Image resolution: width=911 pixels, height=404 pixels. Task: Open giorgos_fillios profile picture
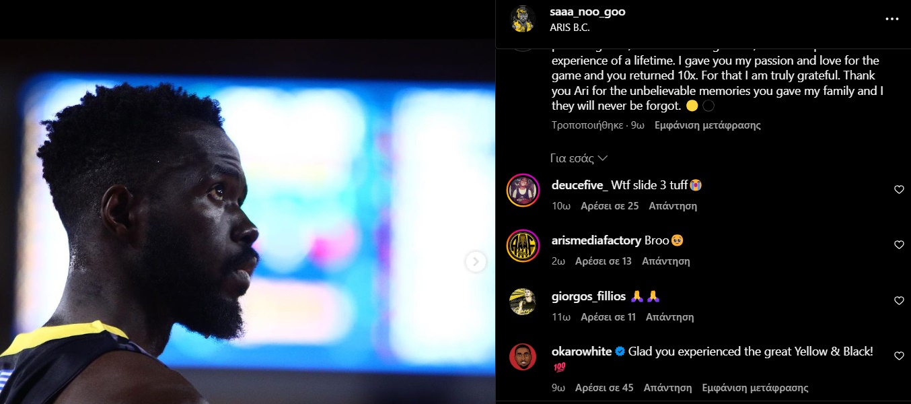523,302
